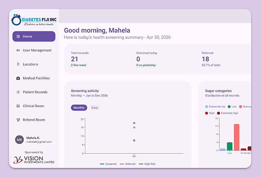This screenshot has height=177, width=261.
Task: Click the Locations pin icon
Action: [18, 64]
